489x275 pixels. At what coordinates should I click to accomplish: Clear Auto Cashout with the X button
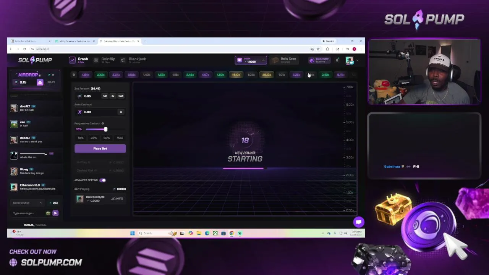(121, 112)
